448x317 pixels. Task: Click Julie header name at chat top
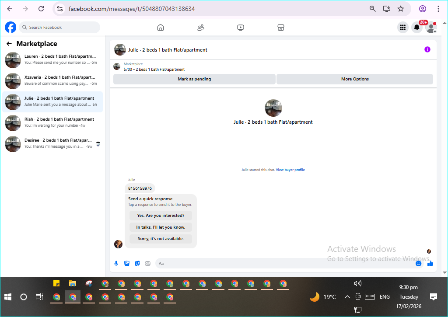(x=168, y=50)
